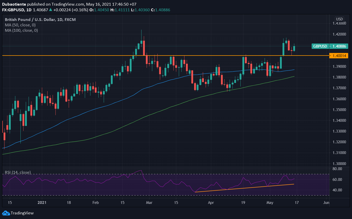The image size is (352, 219).
Task: Click the orange RSI trendline
Action: (244, 188)
